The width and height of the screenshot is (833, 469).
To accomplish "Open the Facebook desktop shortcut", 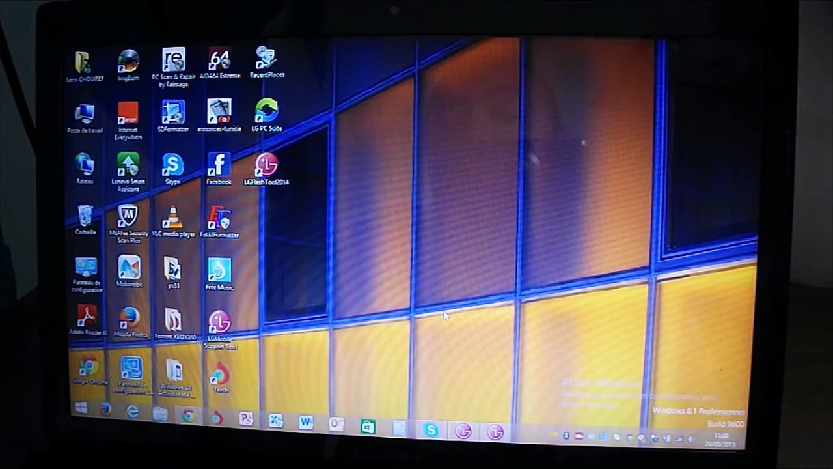I will coord(219,169).
